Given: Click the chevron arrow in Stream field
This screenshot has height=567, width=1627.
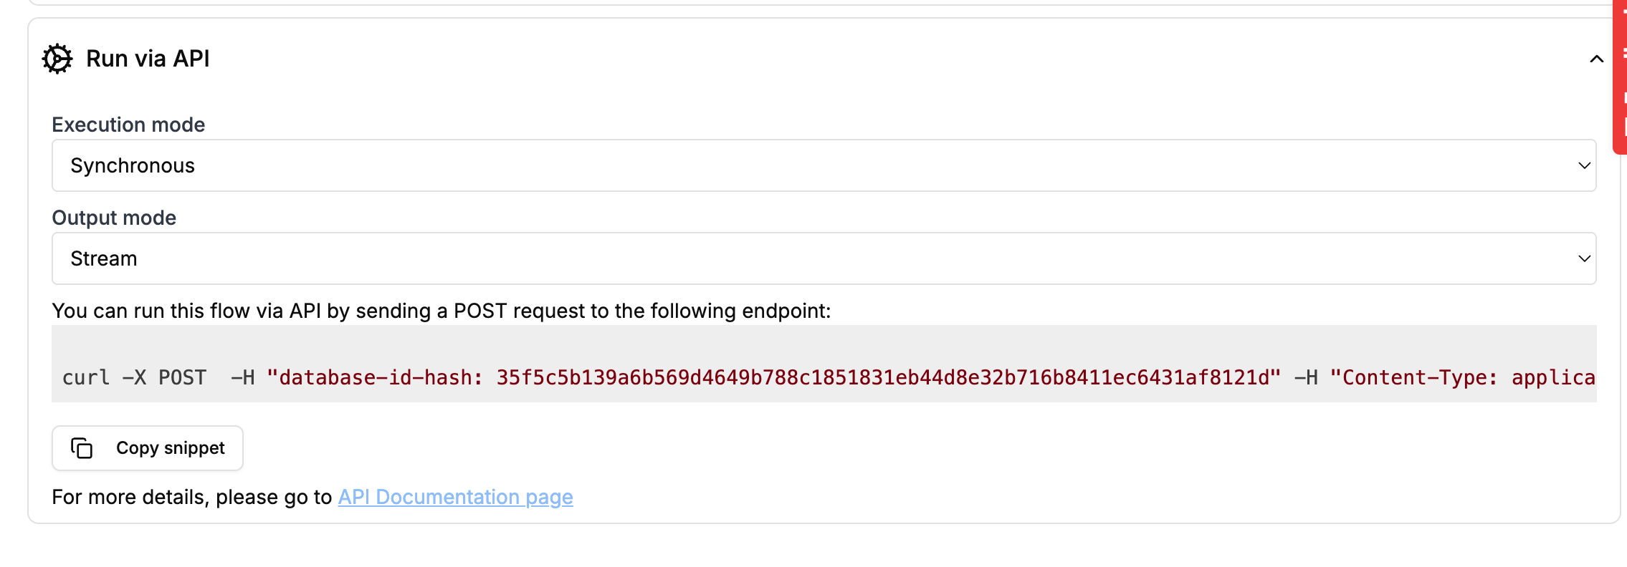Looking at the screenshot, I should [1584, 258].
